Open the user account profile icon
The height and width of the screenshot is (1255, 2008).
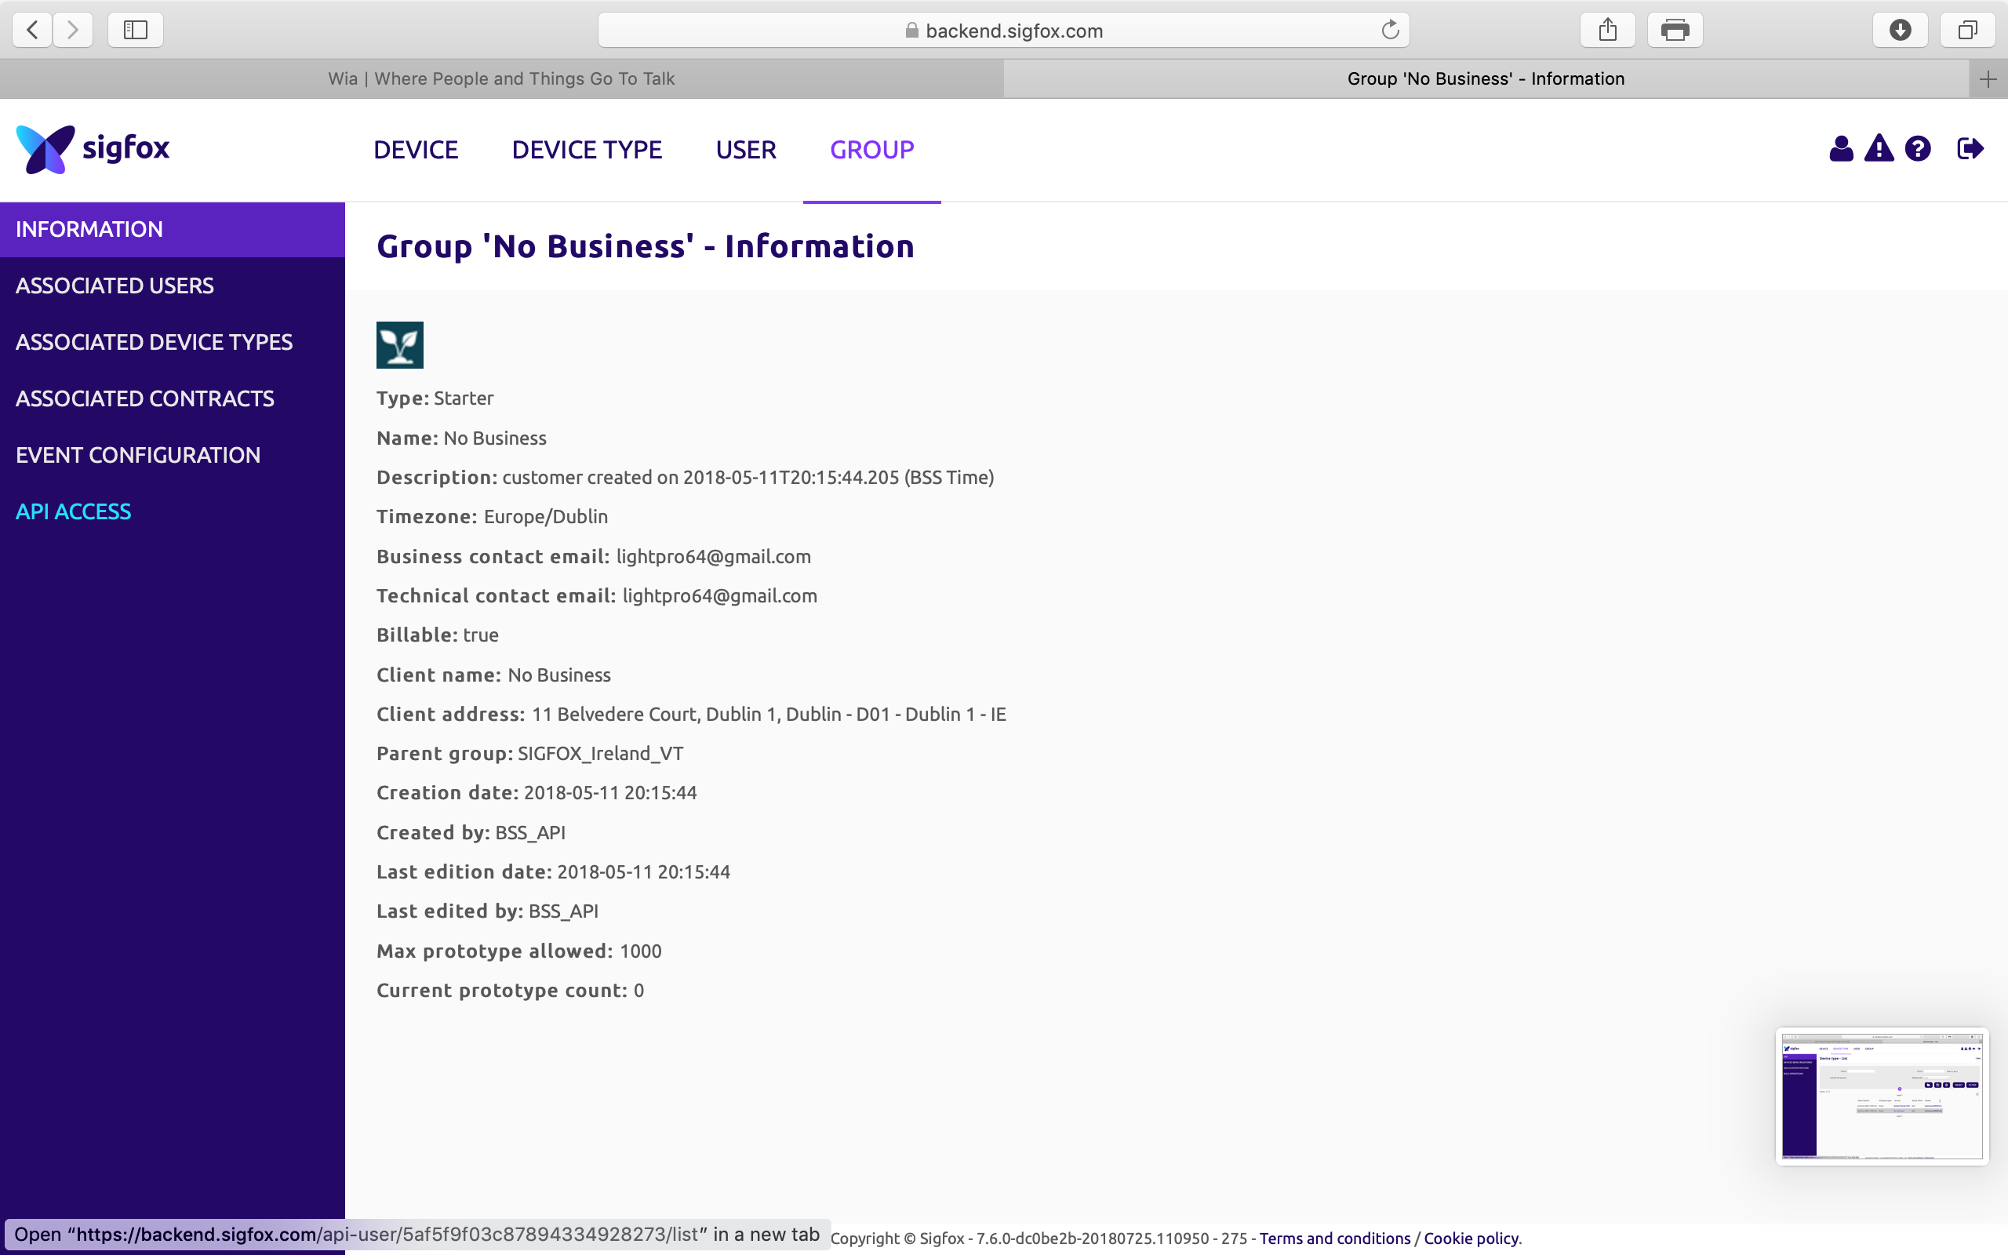[1840, 149]
